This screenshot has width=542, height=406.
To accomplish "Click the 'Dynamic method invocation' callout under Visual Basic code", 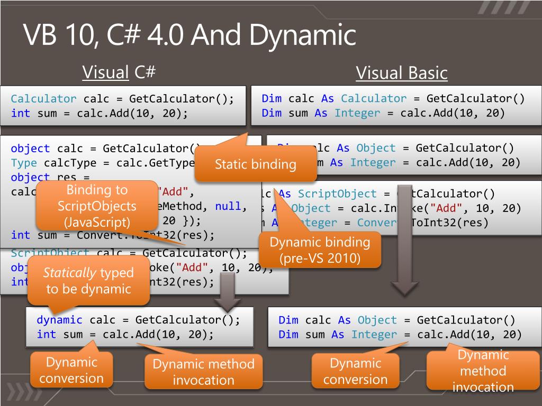I will point(483,371).
